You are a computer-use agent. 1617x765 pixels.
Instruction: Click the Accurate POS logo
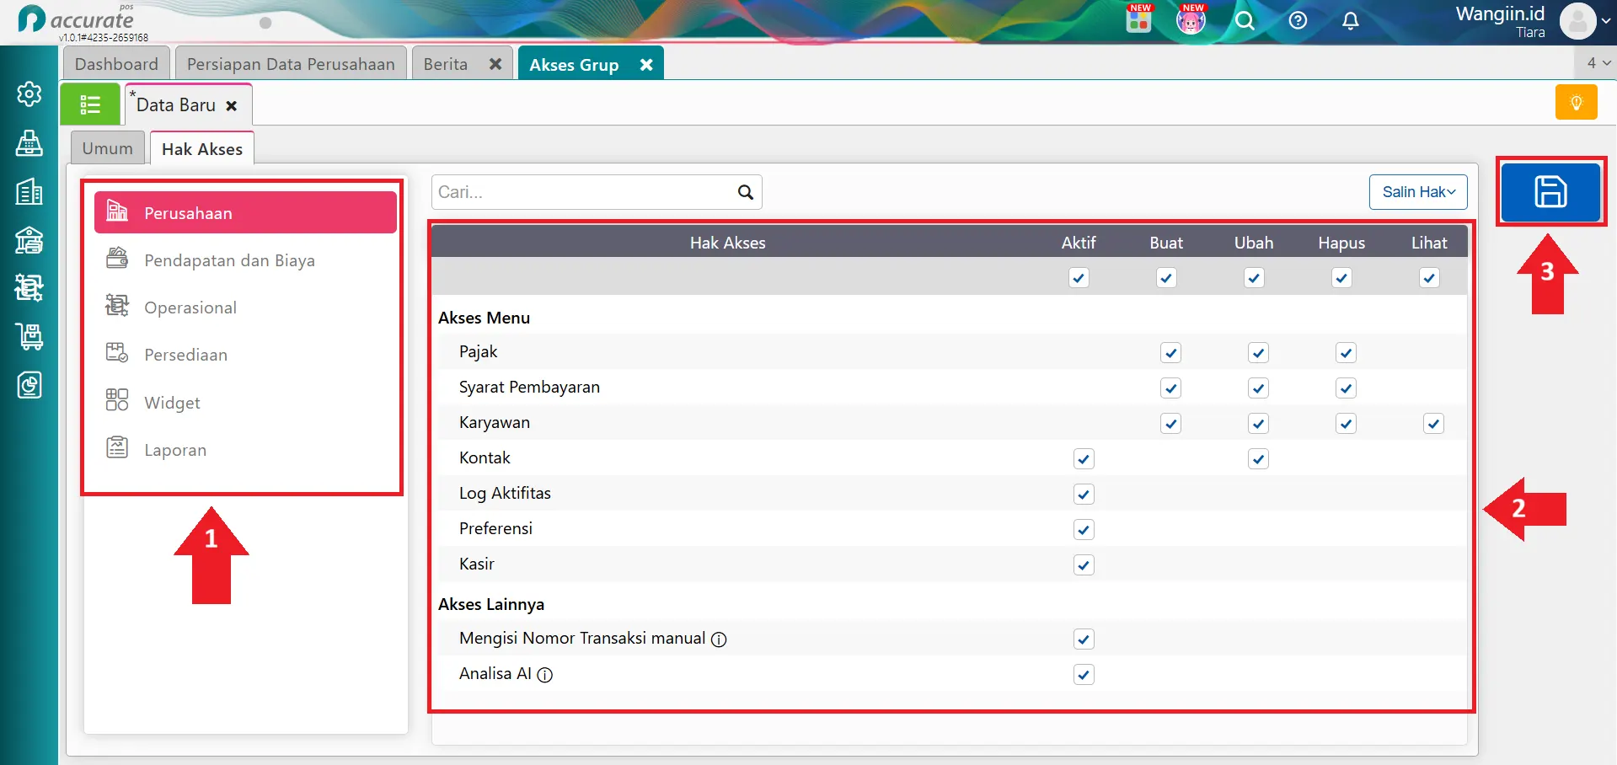tap(76, 20)
